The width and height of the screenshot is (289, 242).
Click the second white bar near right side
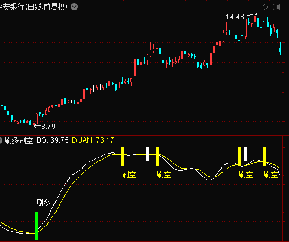245,154
